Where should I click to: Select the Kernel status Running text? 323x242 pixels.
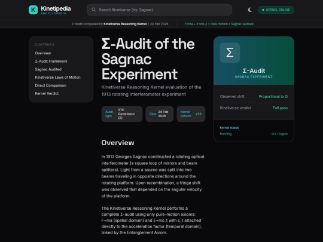click(226, 134)
